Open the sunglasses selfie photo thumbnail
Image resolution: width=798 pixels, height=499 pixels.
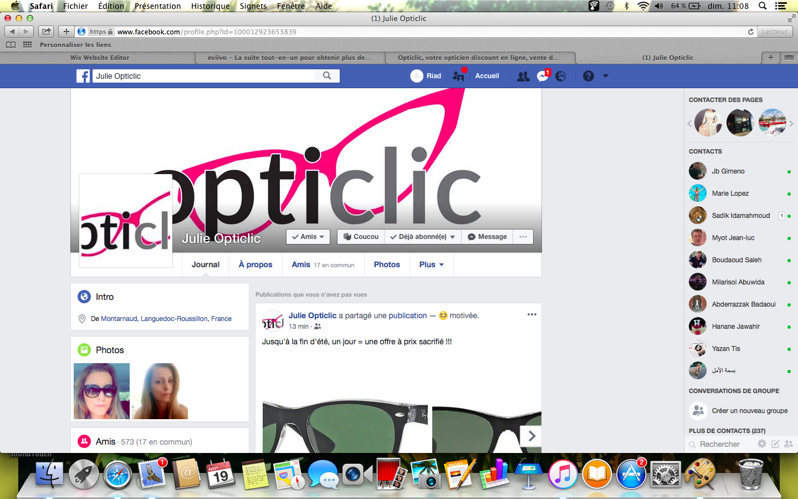tap(101, 391)
